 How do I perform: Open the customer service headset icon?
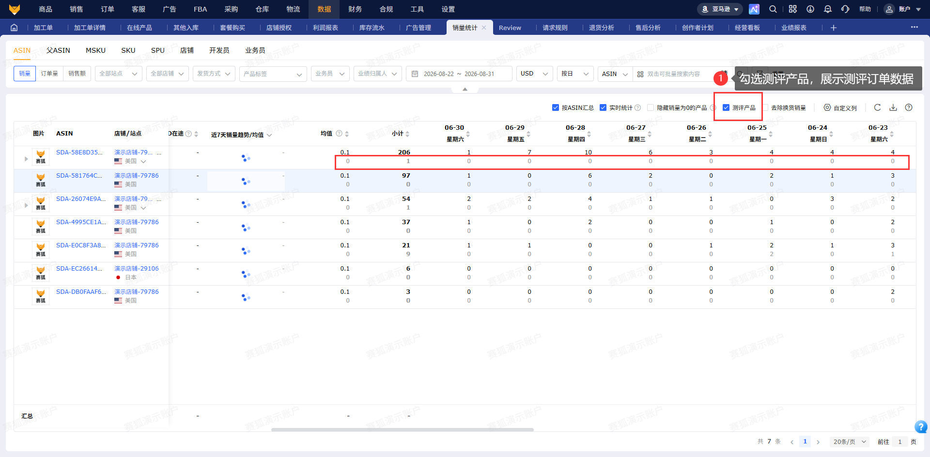845,9
